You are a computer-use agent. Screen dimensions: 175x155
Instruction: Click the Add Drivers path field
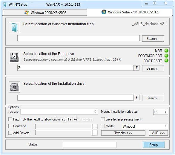click(64, 133)
